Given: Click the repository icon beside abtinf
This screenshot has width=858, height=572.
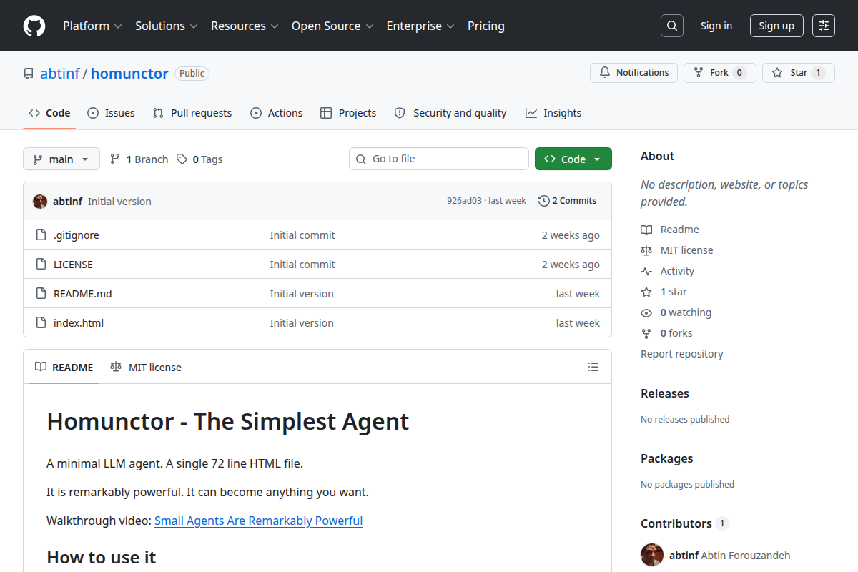Looking at the screenshot, I should tap(29, 74).
